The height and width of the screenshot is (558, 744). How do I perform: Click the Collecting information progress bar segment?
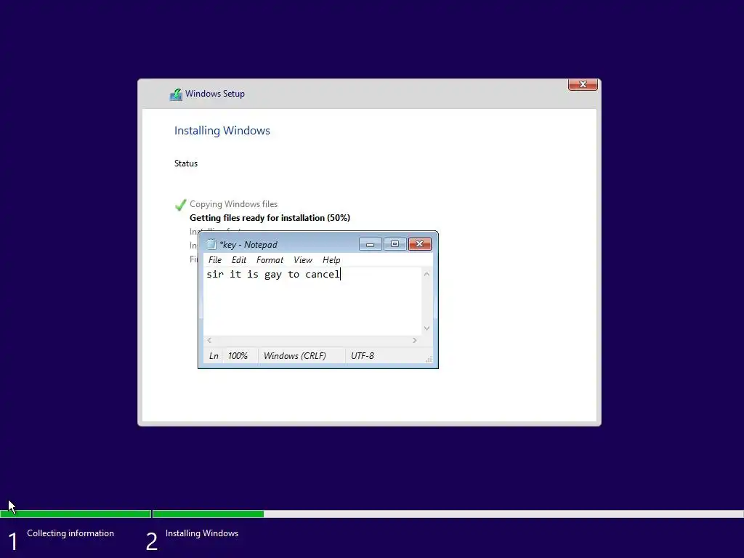[x=76, y=514]
